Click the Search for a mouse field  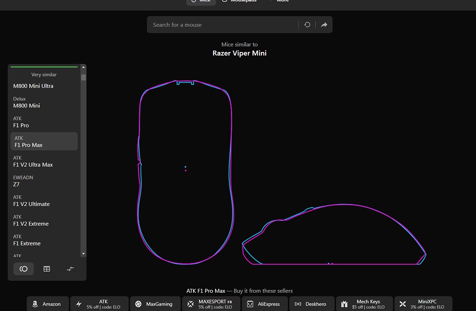(x=222, y=25)
